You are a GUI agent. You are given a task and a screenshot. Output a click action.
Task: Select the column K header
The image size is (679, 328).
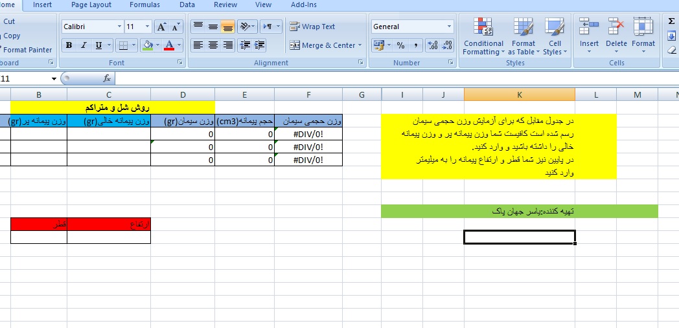pyautogui.click(x=519, y=94)
